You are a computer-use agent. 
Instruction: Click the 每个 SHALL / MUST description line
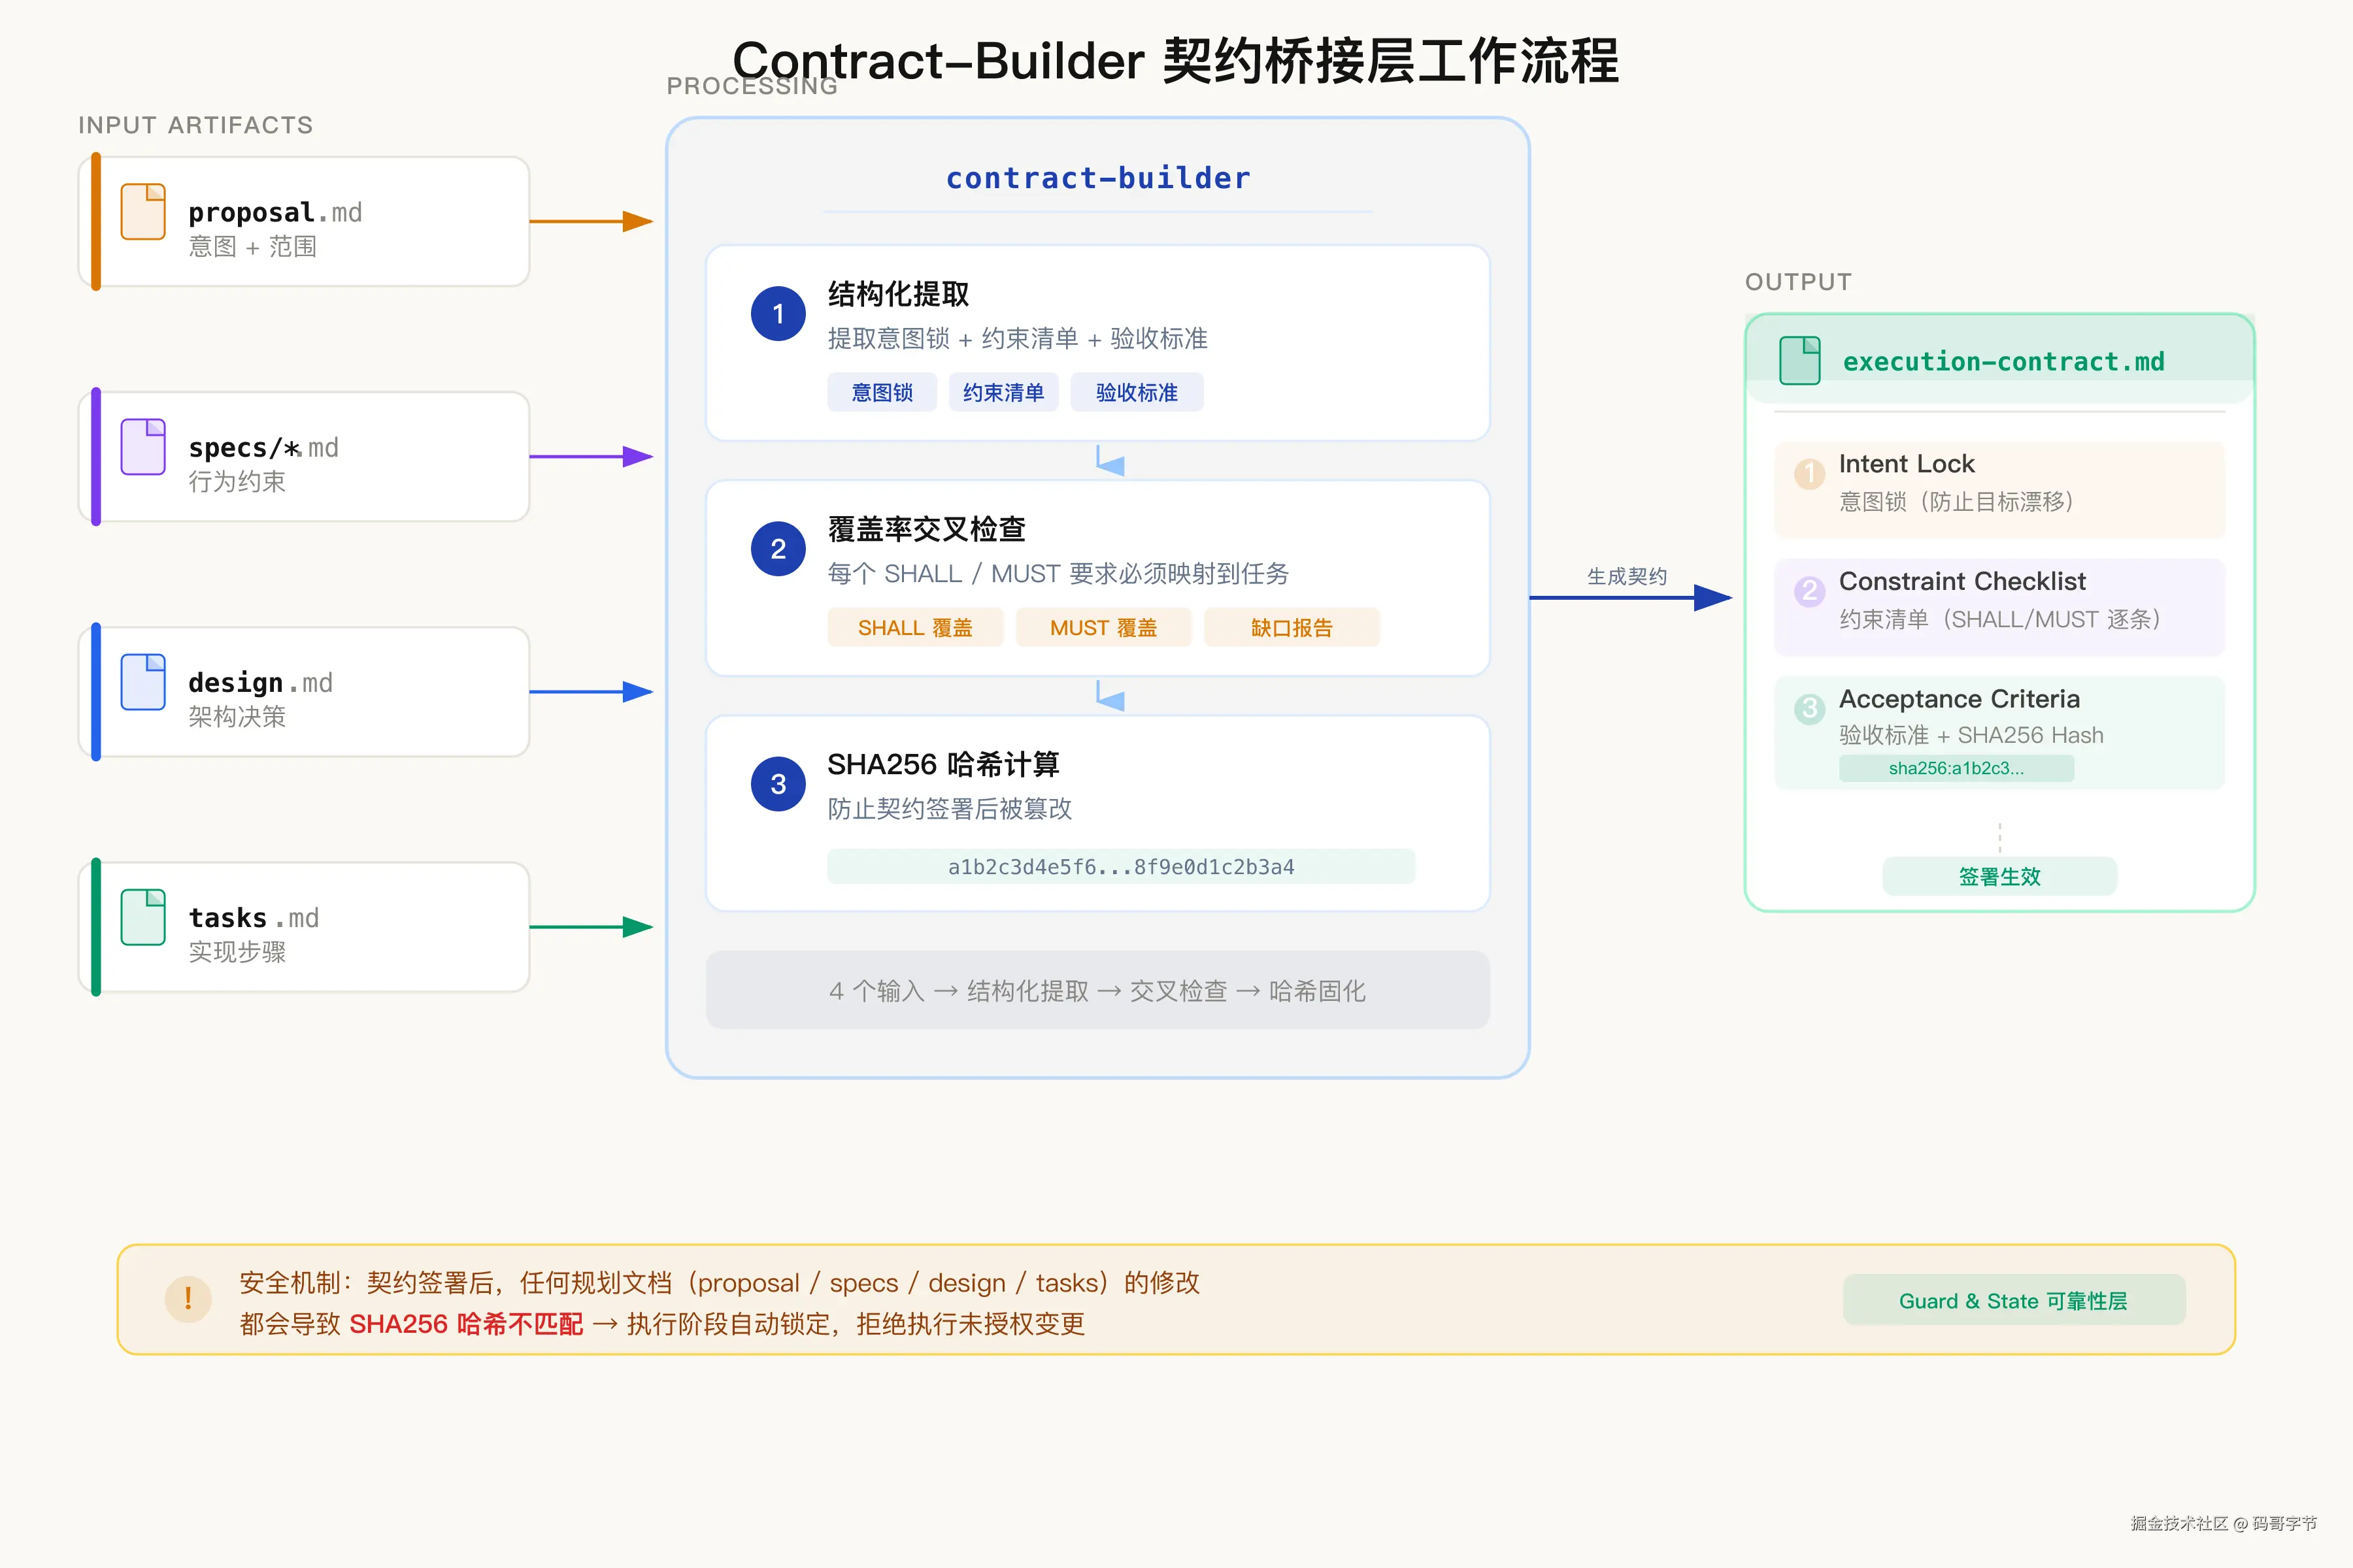pos(1058,573)
